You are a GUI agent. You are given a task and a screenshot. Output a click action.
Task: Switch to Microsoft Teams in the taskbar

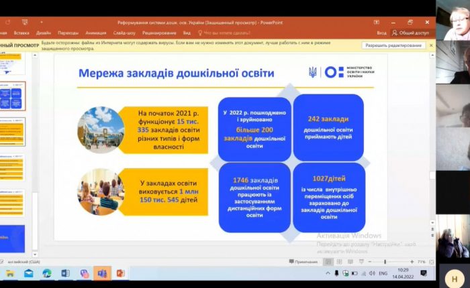pyautogui.click(x=102, y=273)
